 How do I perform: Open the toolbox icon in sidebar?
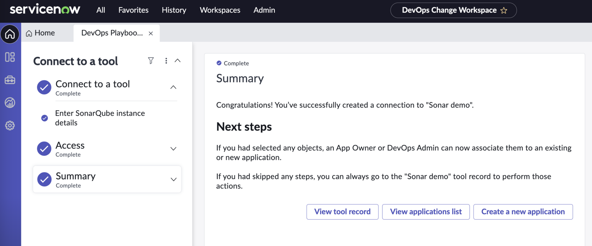click(10, 80)
